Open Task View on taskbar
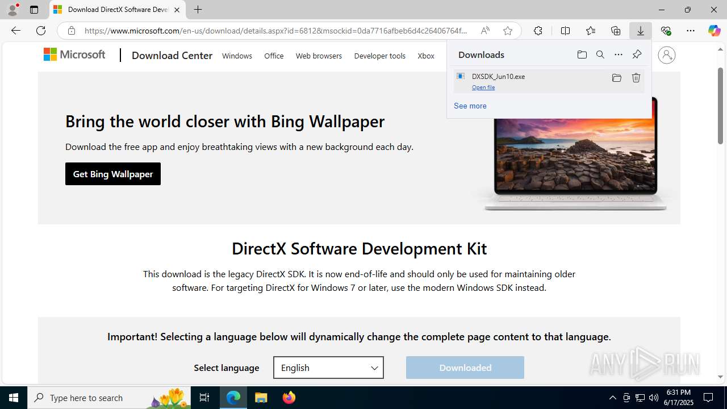Image resolution: width=727 pixels, height=409 pixels. click(205, 398)
